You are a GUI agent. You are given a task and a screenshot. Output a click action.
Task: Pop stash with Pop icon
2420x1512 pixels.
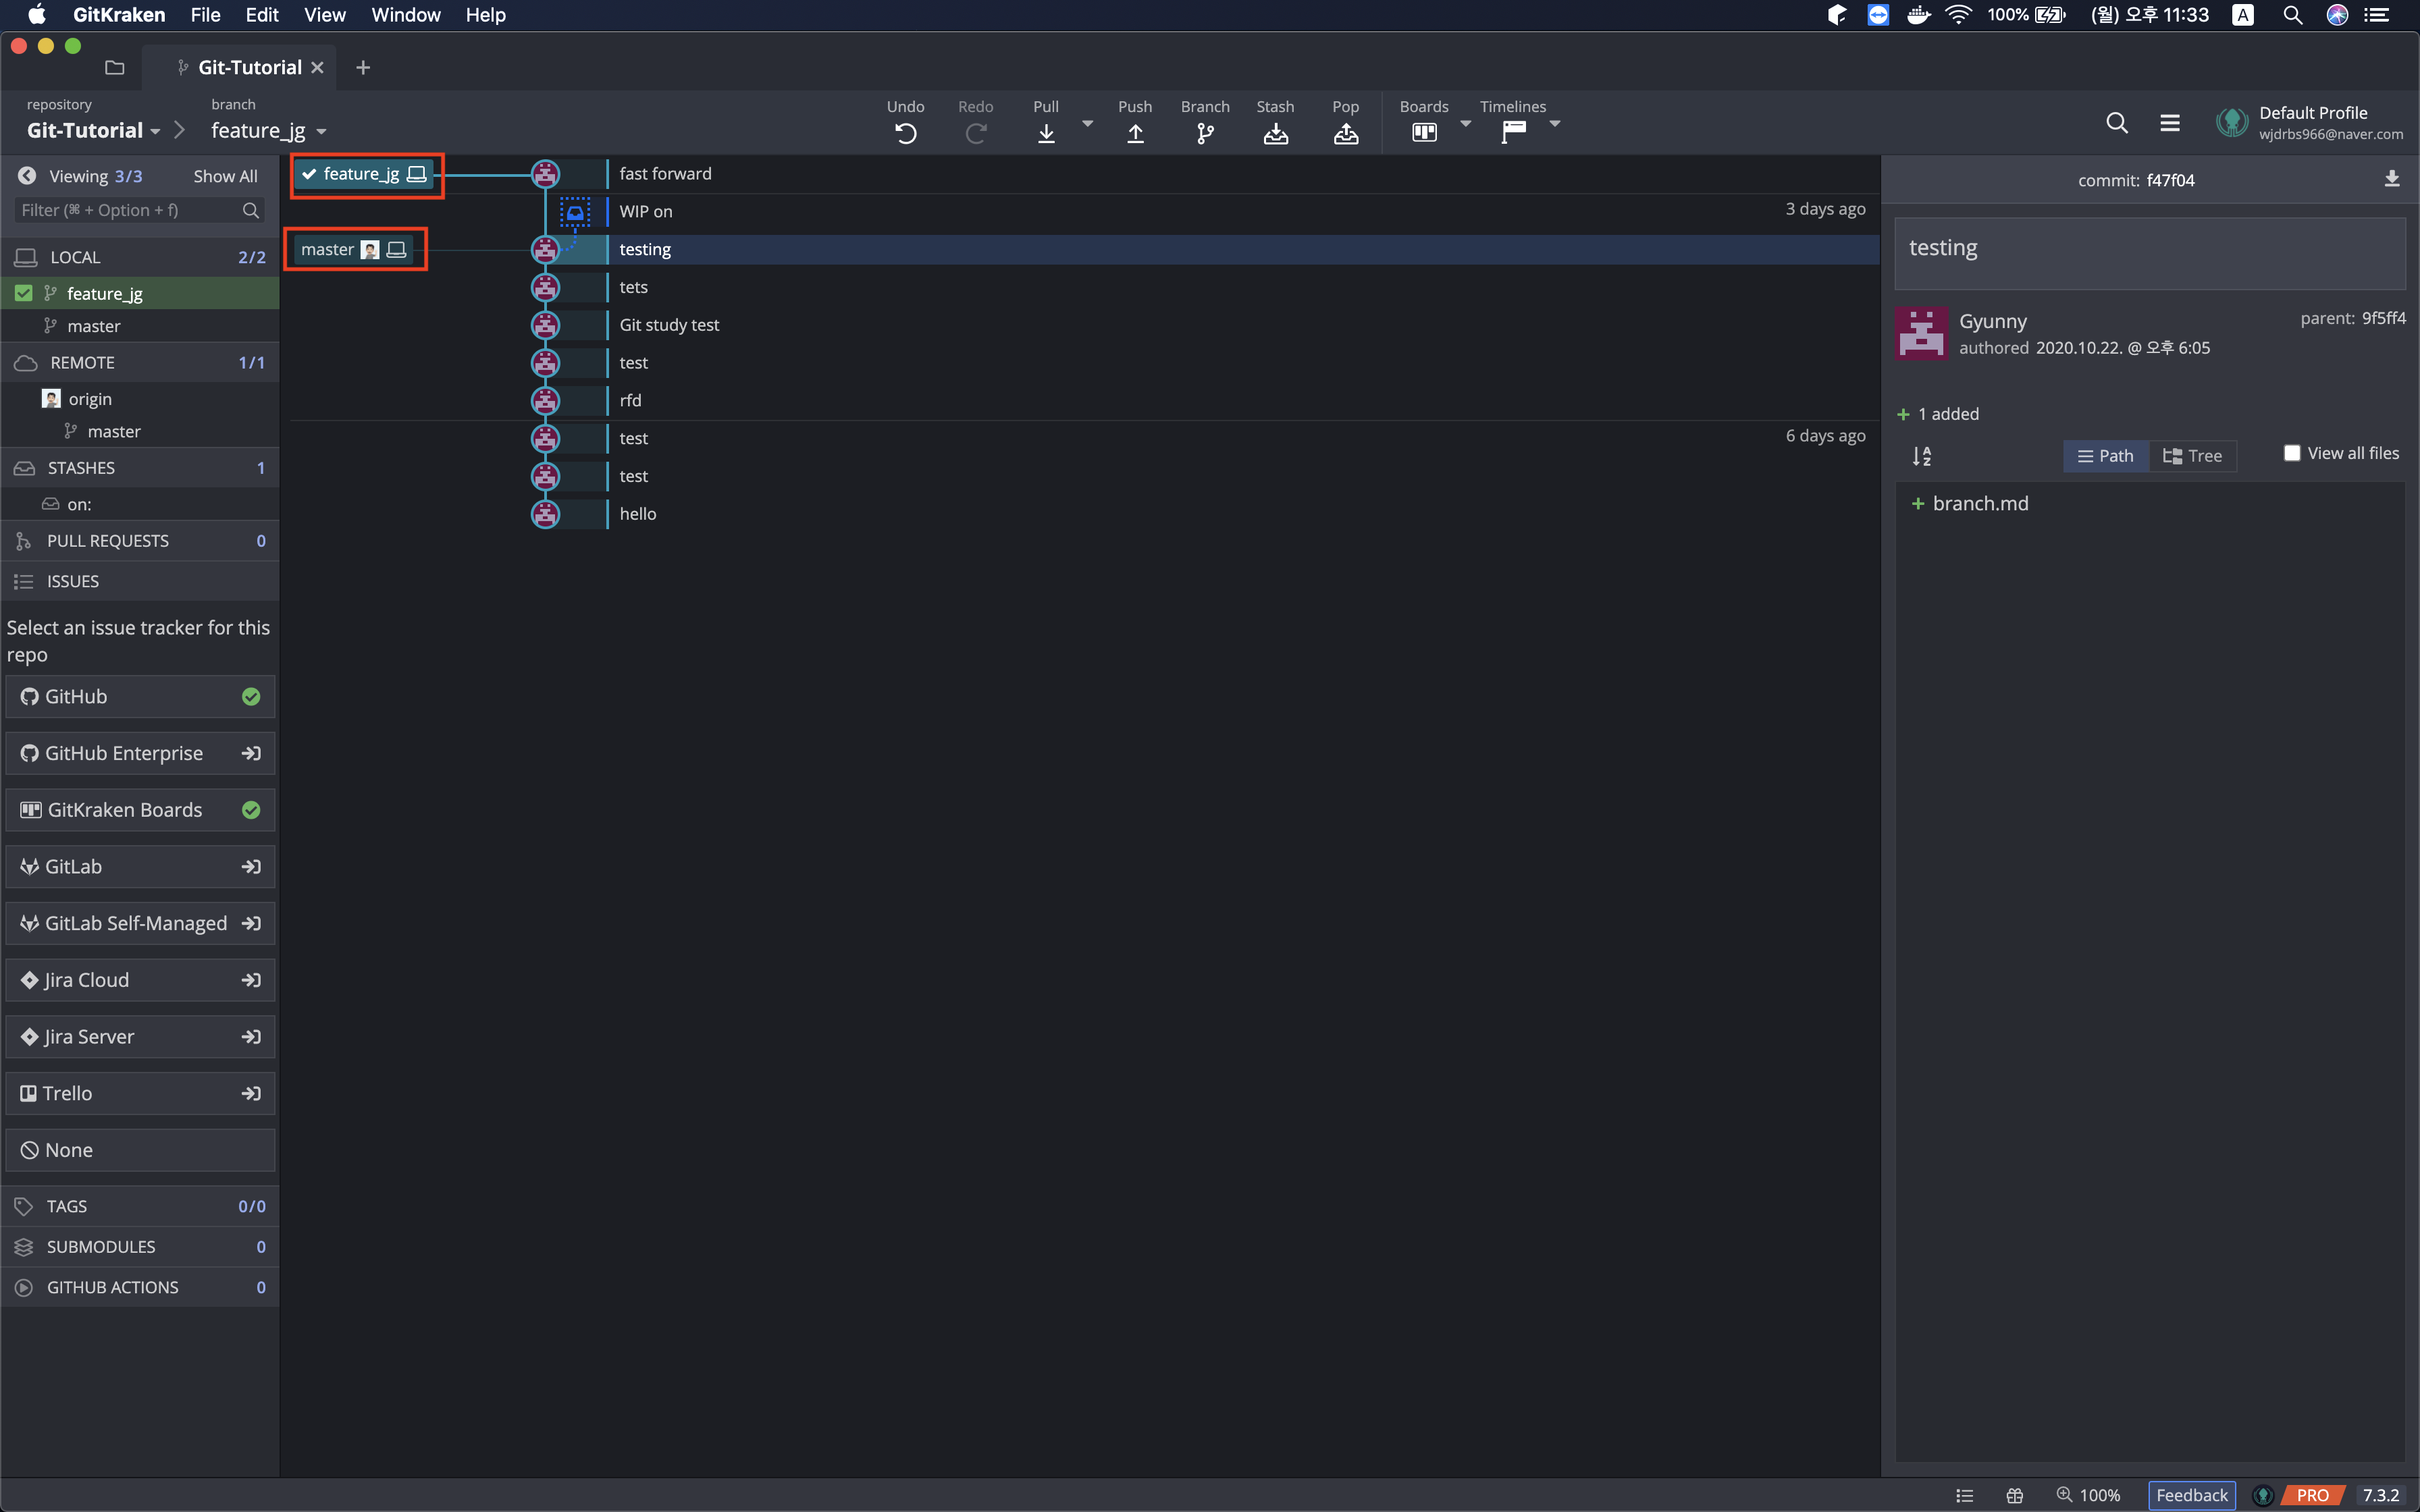1345,133
